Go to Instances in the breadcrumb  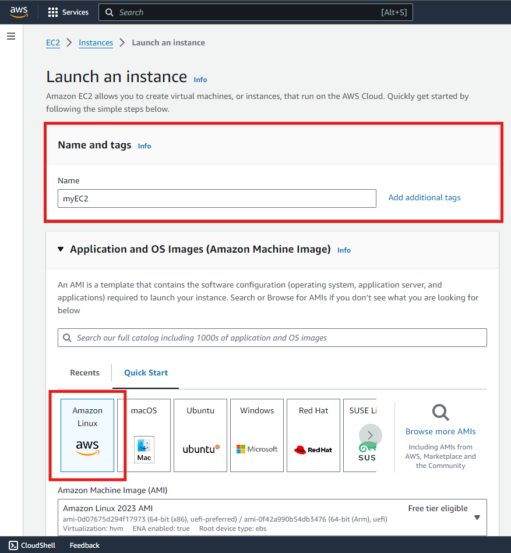coord(96,42)
